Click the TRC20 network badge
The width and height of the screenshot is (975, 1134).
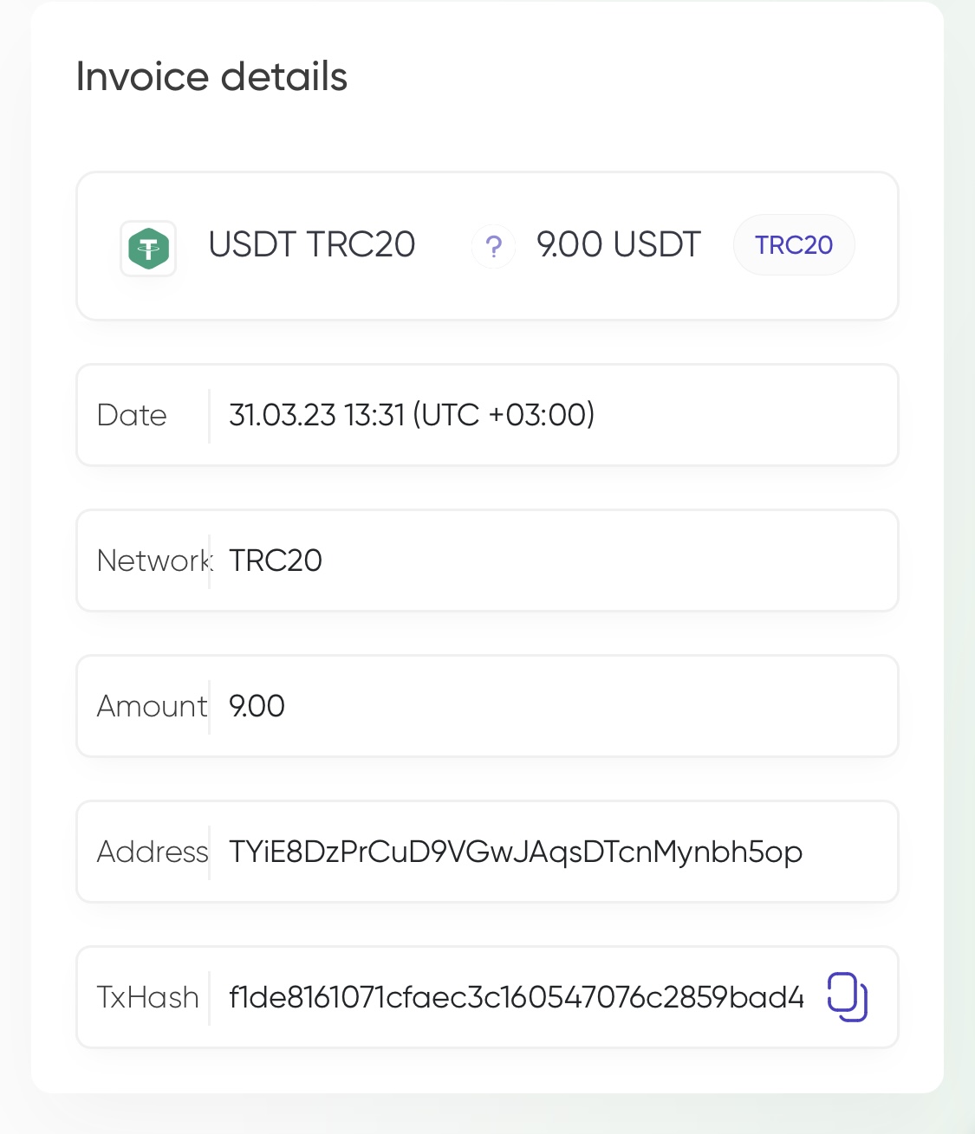click(x=794, y=245)
